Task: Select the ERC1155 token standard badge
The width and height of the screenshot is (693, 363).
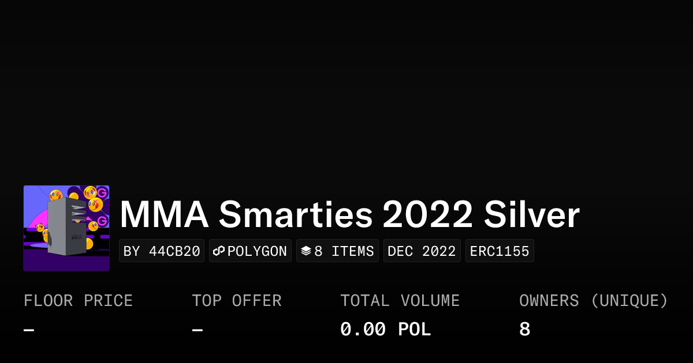Action: click(500, 251)
